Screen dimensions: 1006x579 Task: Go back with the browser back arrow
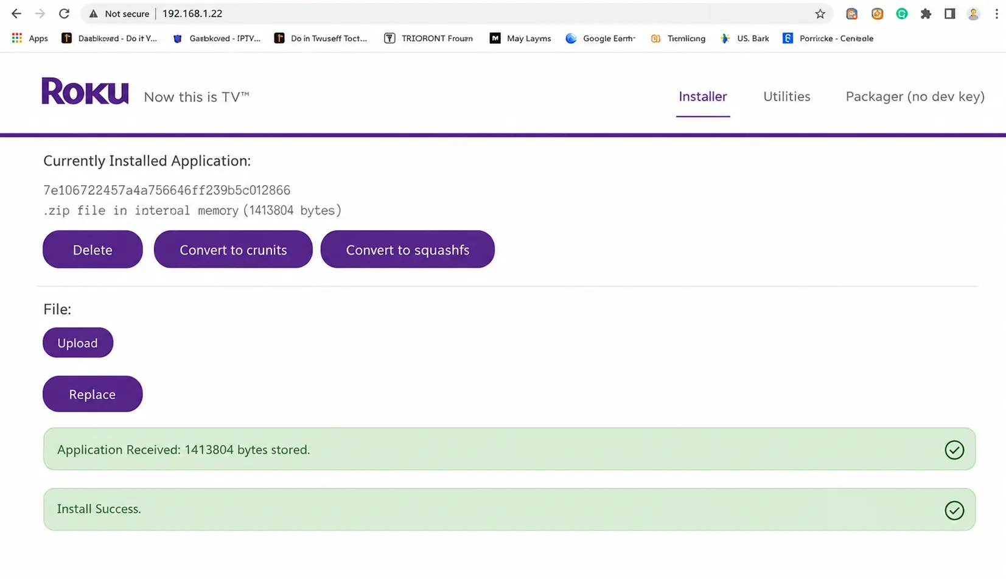(16, 13)
